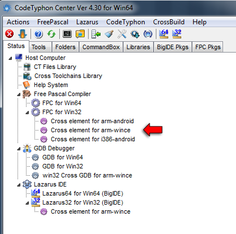Screen dimensions: 236x234
Task: Click the Host Computer monitor icon
Action: point(19,58)
